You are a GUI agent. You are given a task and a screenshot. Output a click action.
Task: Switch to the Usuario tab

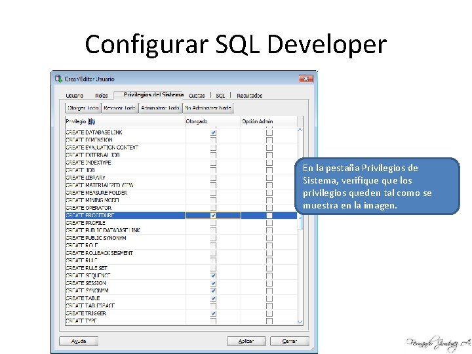(x=74, y=96)
